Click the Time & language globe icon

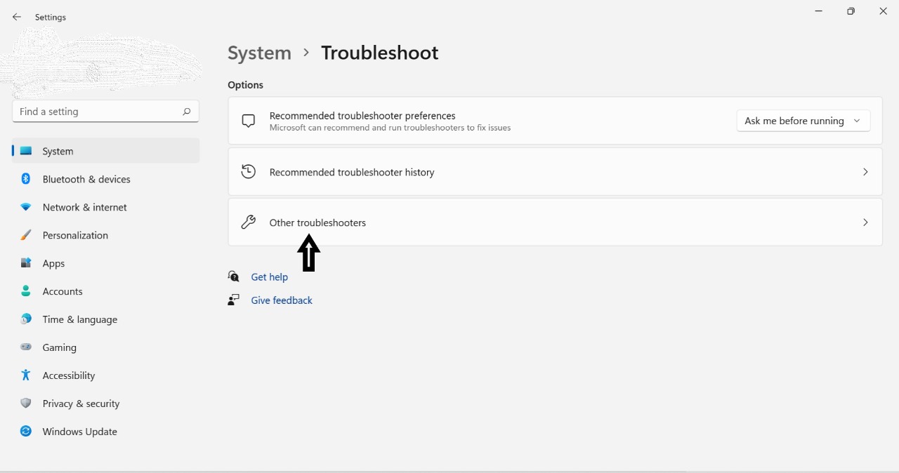coord(26,319)
